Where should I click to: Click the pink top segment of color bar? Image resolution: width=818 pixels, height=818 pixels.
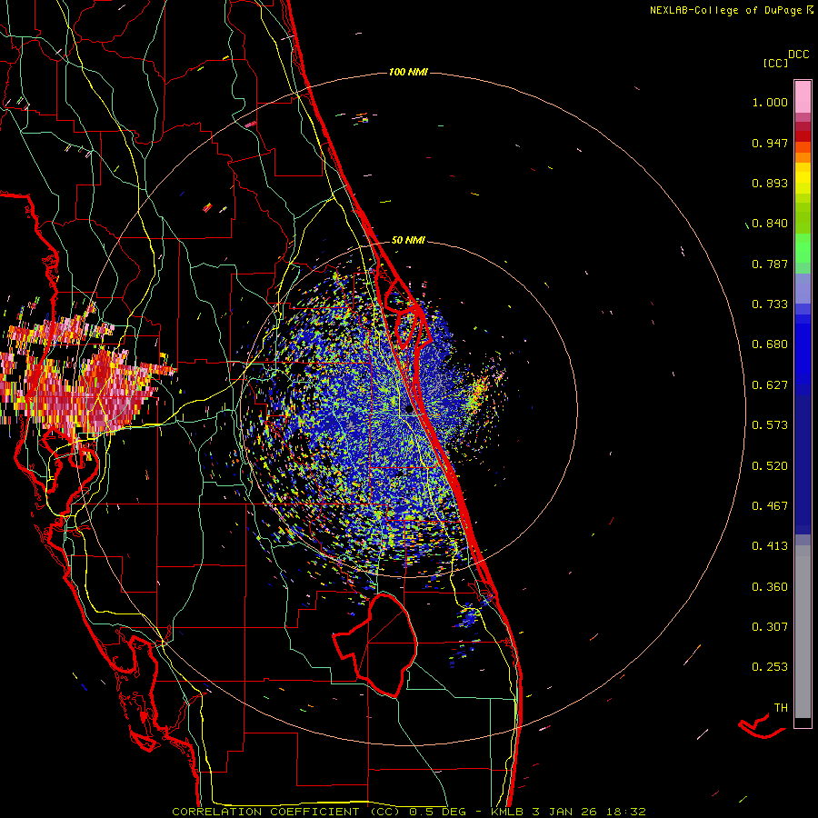click(x=803, y=96)
